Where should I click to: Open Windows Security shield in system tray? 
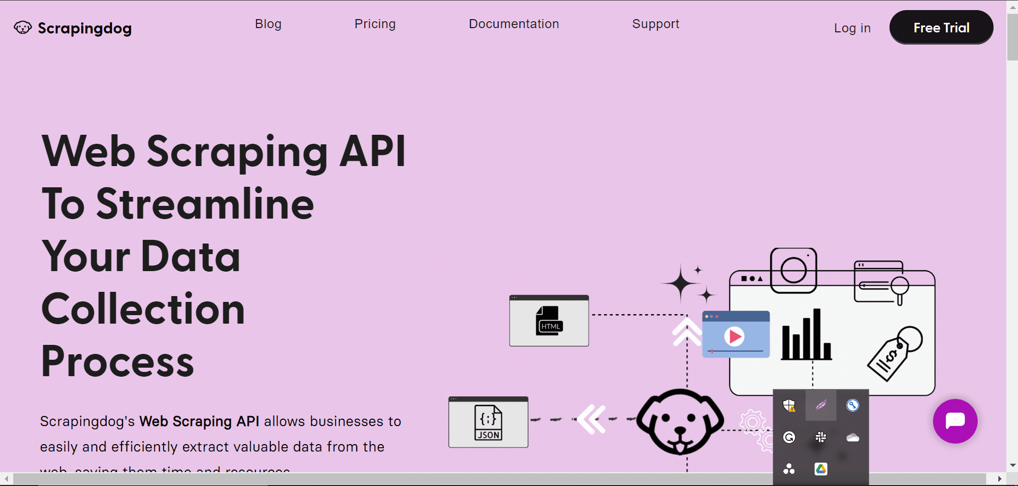click(x=789, y=405)
